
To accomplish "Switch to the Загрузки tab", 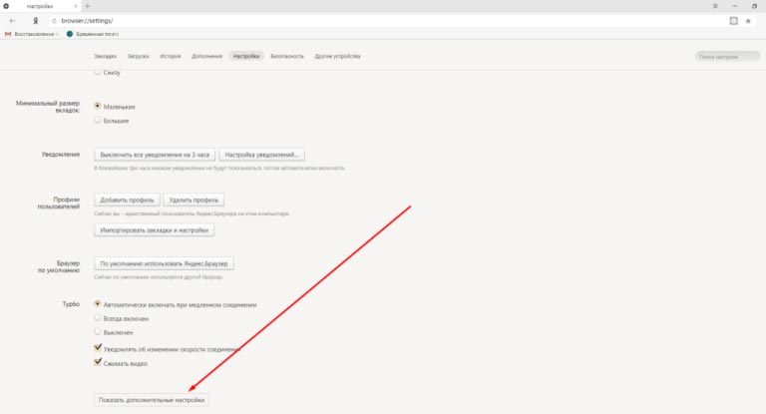I will click(139, 56).
